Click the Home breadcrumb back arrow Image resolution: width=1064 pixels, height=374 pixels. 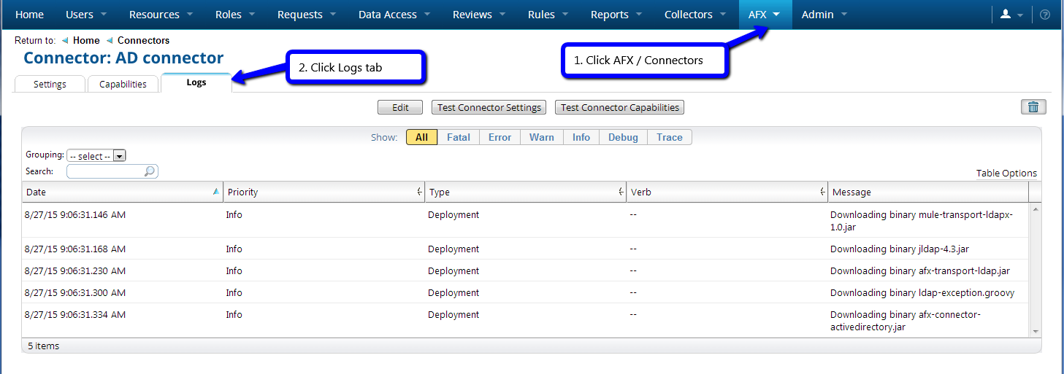65,41
